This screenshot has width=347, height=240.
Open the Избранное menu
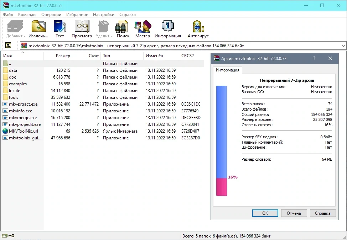pyautogui.click(x=77, y=15)
